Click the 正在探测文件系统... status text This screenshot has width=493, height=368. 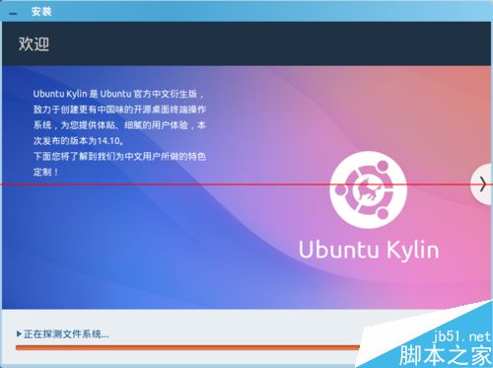(x=66, y=334)
